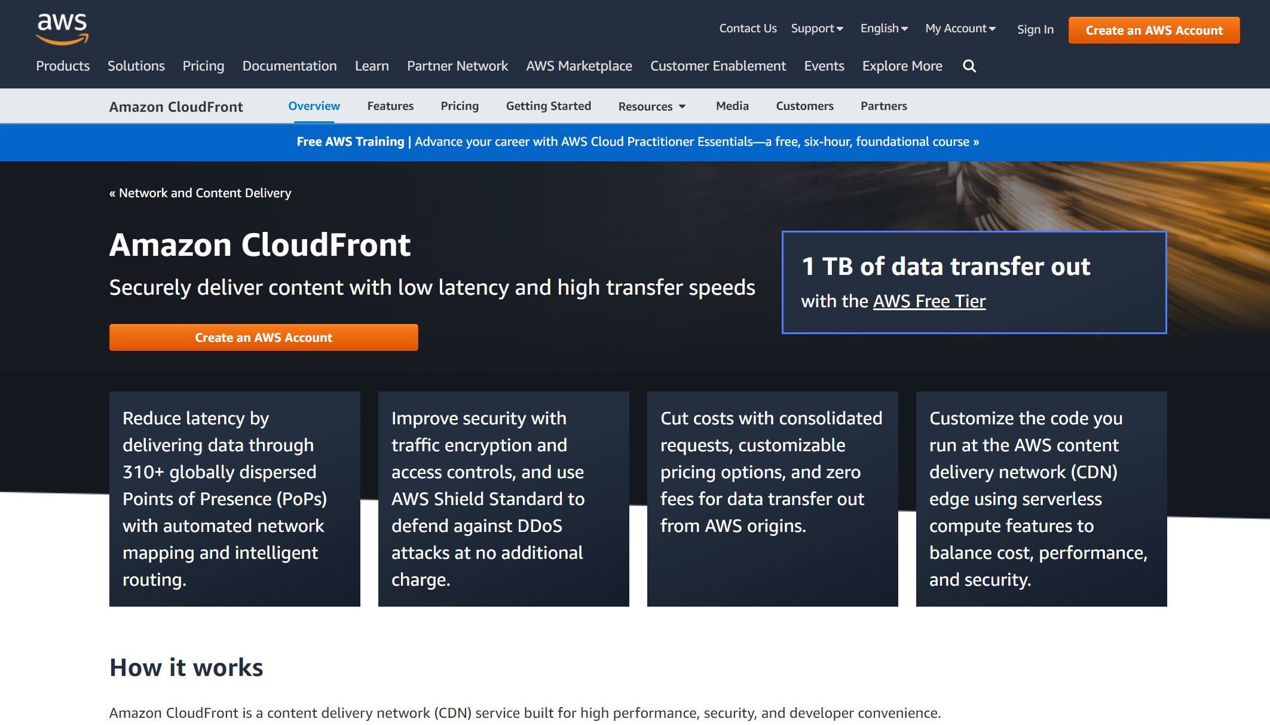Click the Cut costs card

coord(773,499)
